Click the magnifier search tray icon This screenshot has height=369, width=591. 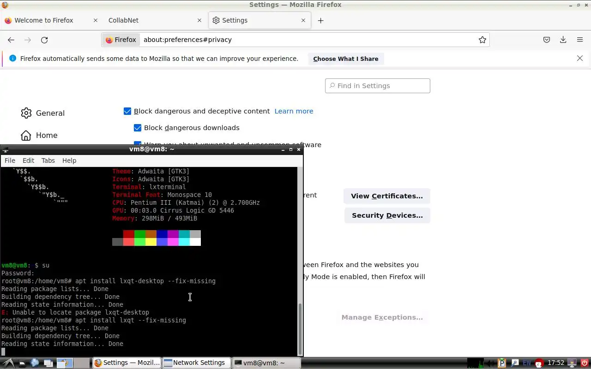(515, 363)
